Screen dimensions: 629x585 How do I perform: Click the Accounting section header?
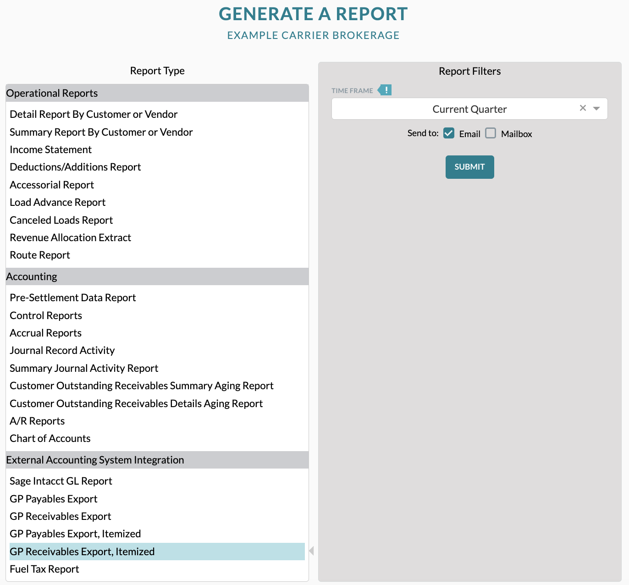click(x=32, y=276)
